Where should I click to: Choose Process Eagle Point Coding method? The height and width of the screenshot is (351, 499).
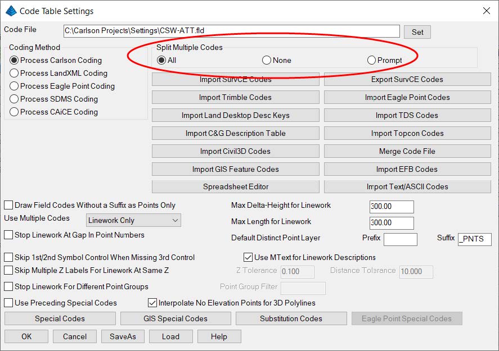click(15, 86)
